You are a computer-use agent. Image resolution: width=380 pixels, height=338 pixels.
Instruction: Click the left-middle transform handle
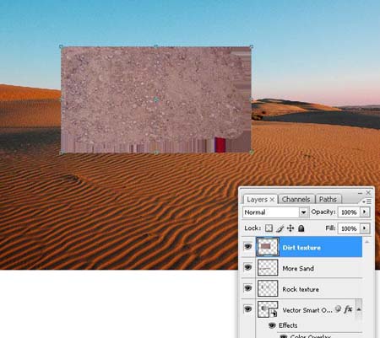[x=61, y=99]
